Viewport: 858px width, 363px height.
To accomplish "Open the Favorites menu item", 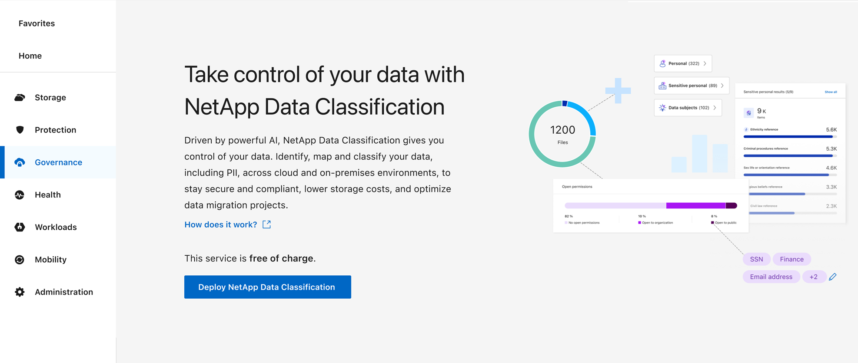I will tap(37, 23).
